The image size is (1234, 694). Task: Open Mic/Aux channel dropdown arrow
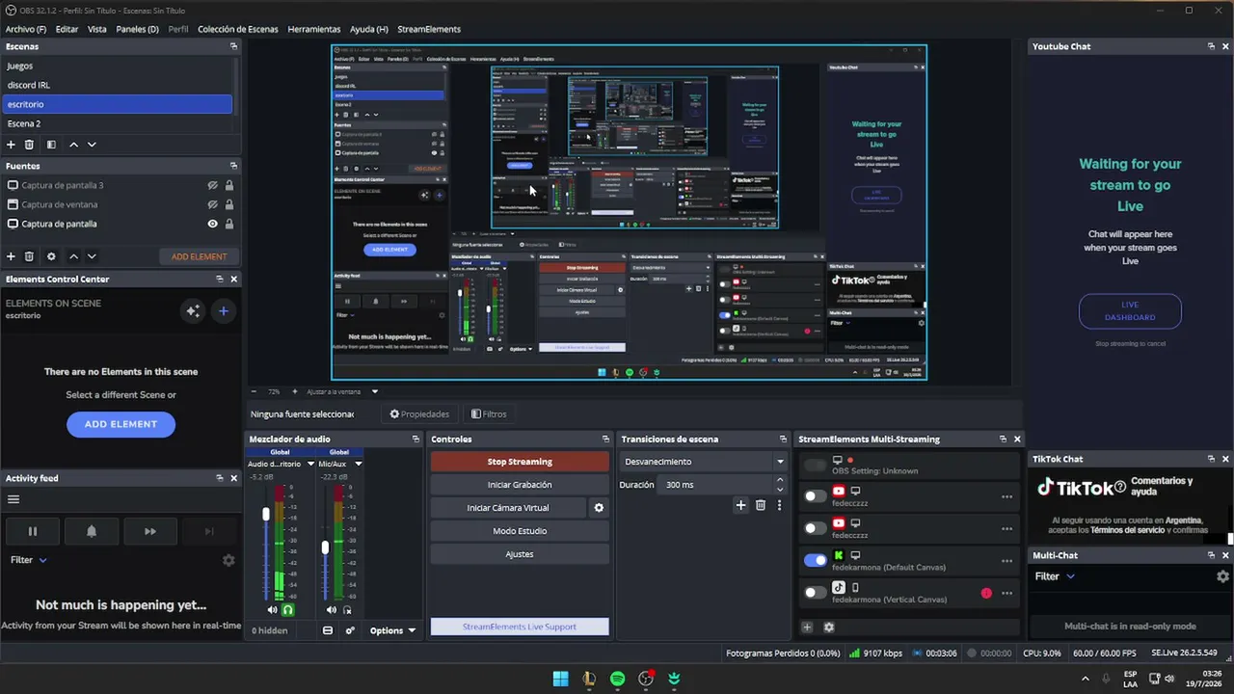(359, 464)
